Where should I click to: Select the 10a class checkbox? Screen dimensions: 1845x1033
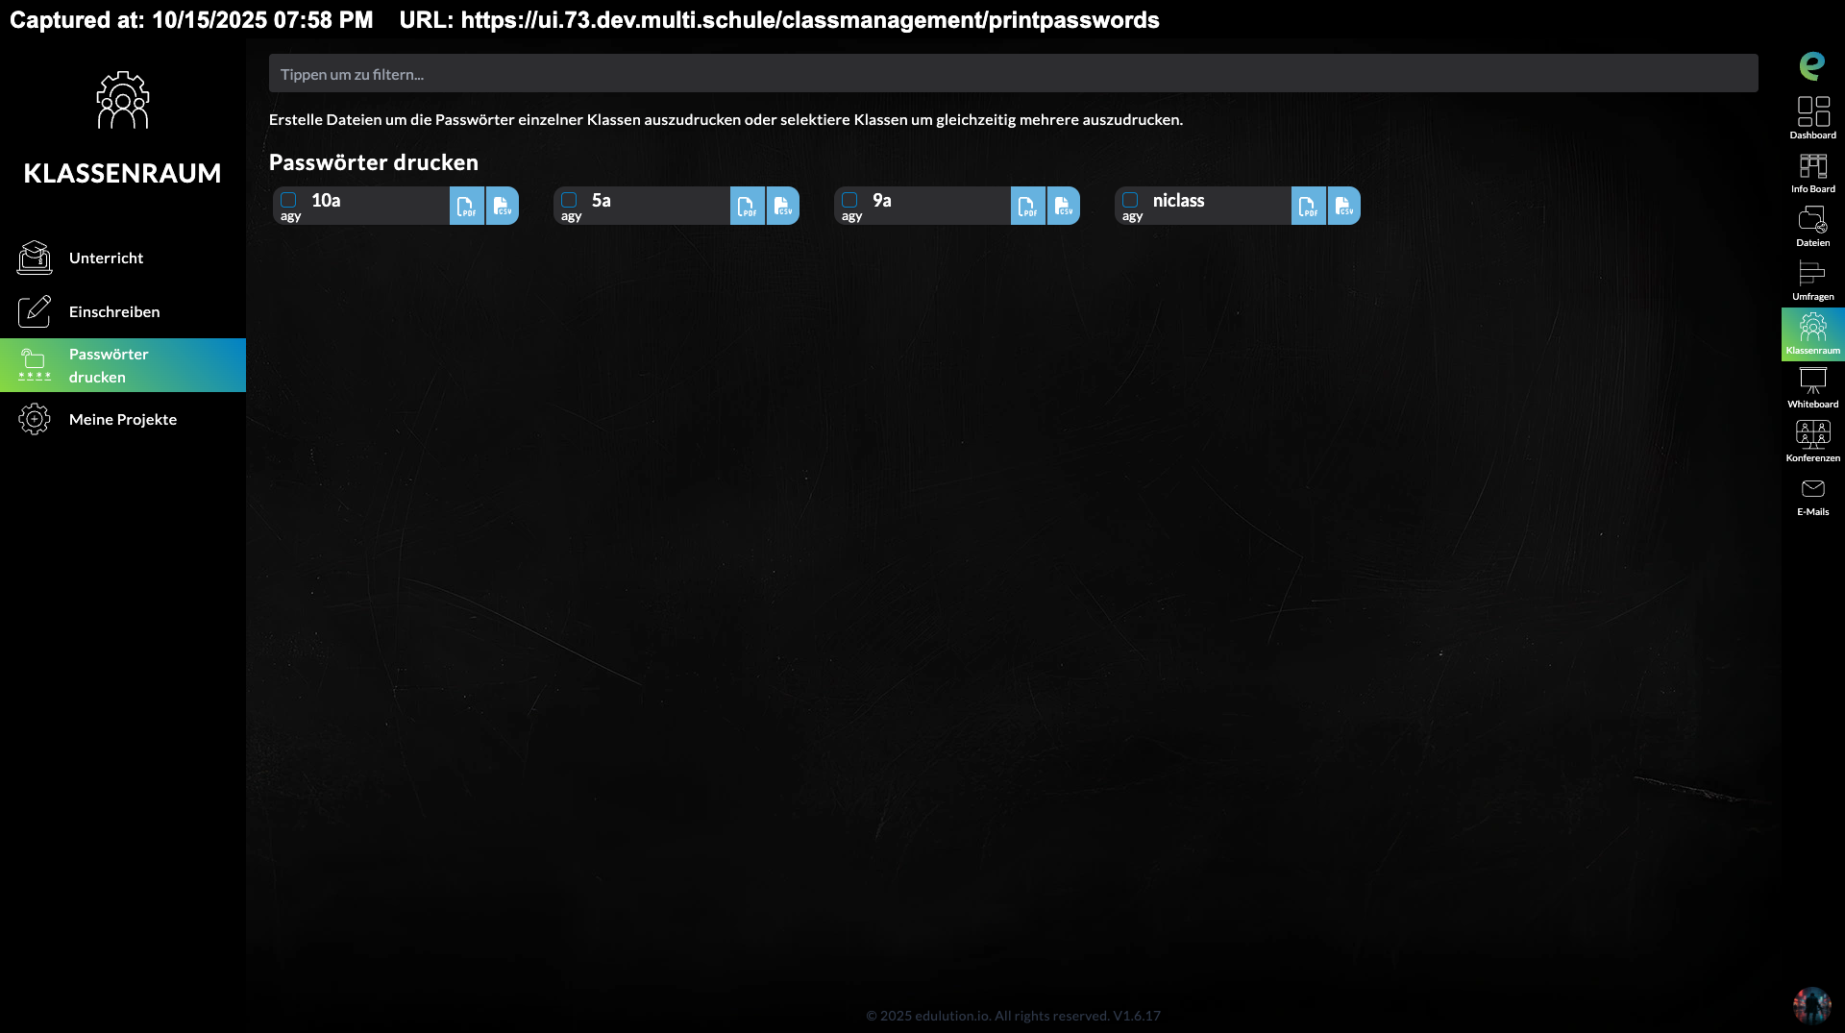pos(288,200)
